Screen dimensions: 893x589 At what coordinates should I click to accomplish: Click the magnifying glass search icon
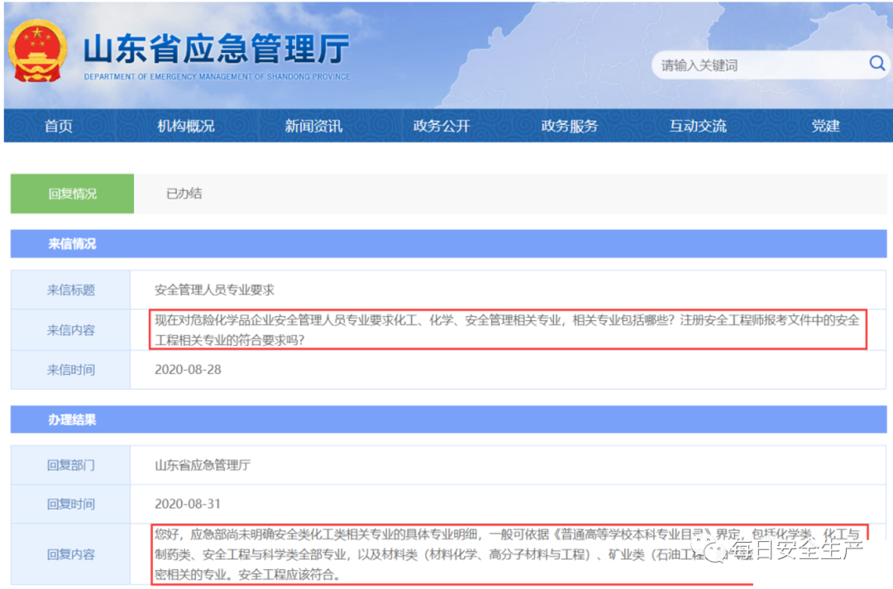pyautogui.click(x=876, y=64)
